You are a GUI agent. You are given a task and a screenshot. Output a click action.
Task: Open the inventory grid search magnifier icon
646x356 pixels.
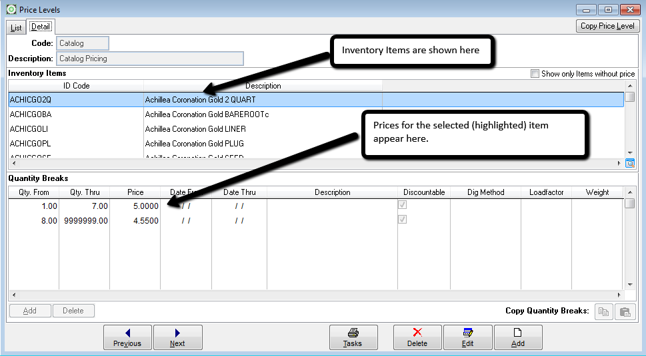point(629,163)
